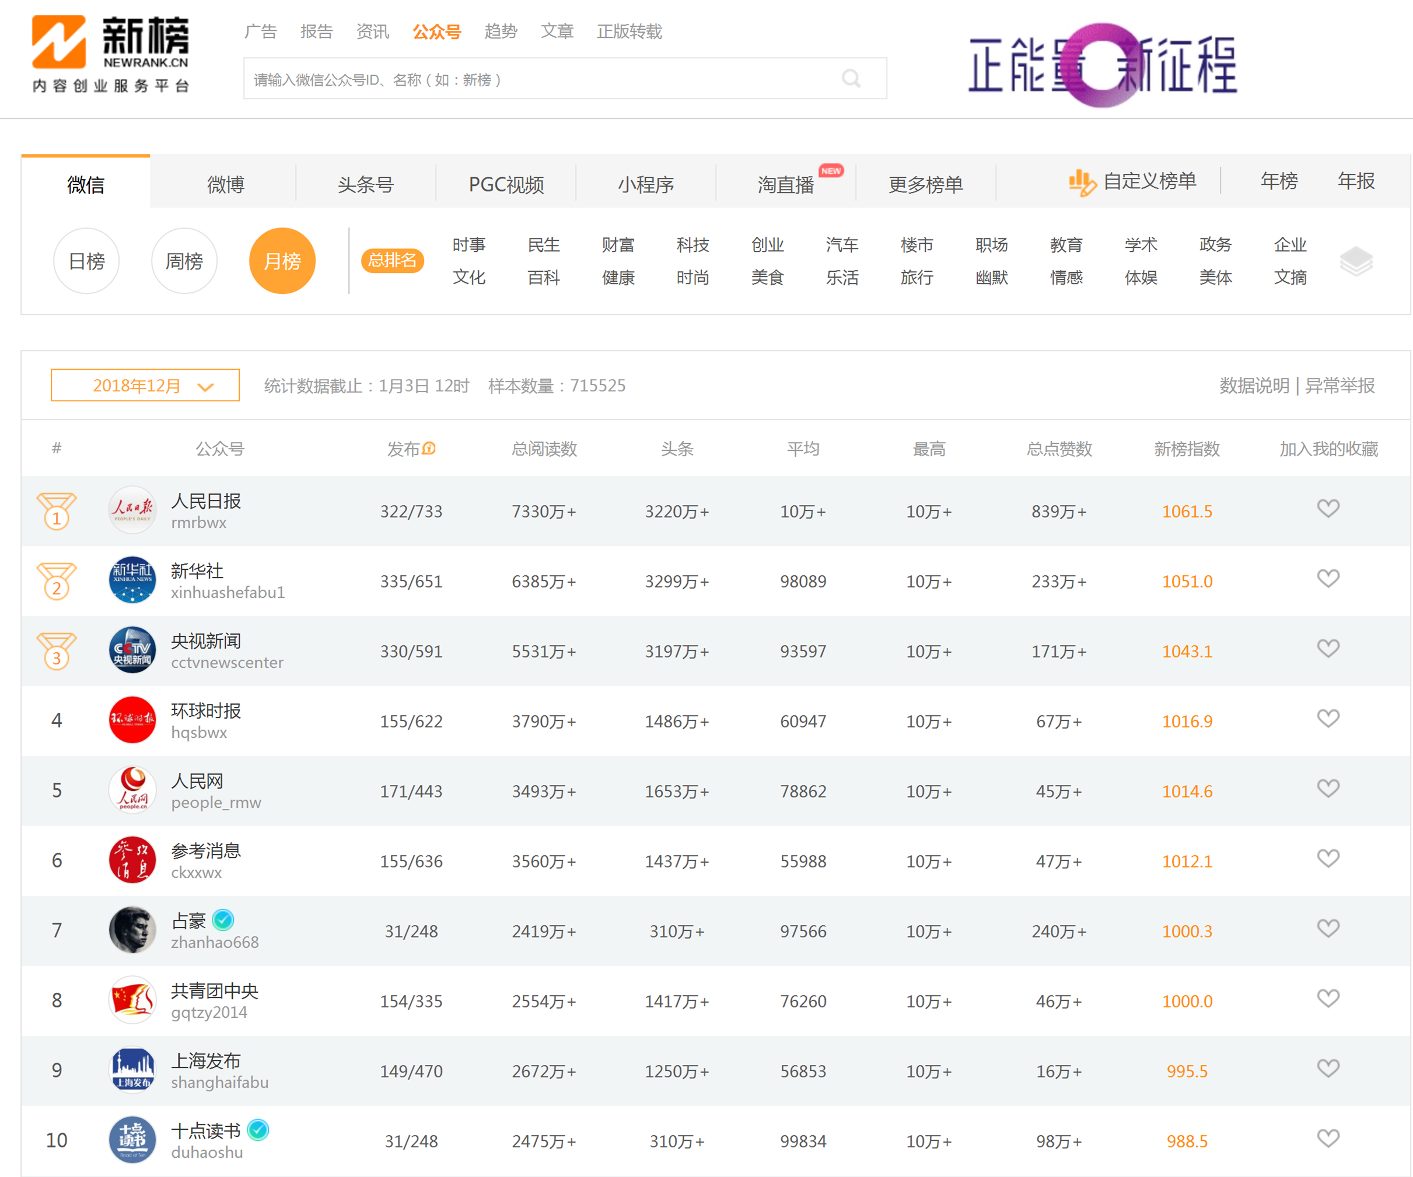Open the 趋势 menu item

(501, 31)
